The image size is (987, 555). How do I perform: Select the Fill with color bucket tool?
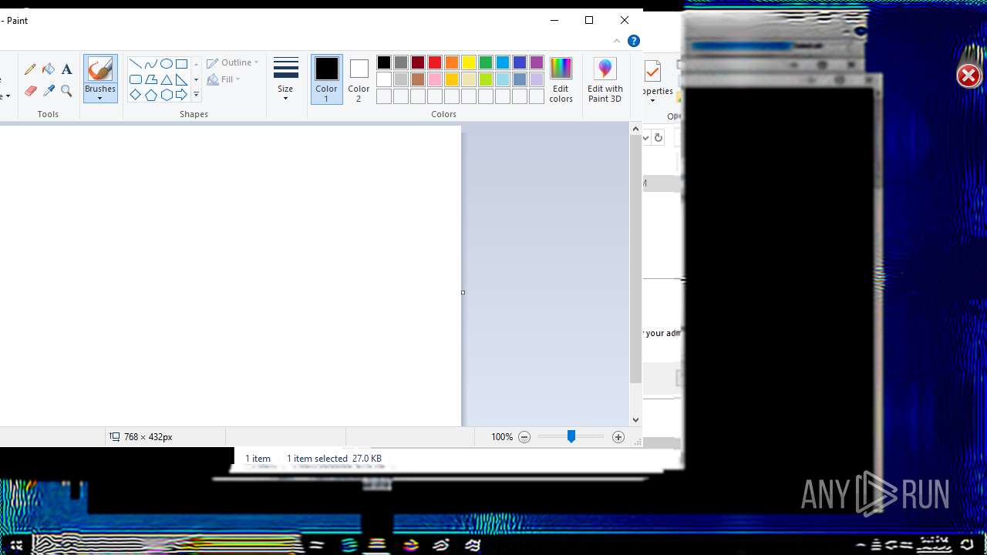49,69
